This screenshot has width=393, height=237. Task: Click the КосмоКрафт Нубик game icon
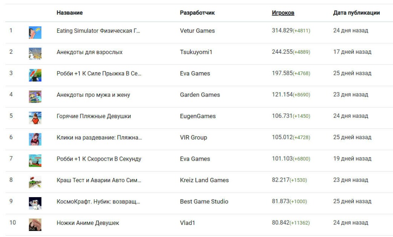(35, 203)
